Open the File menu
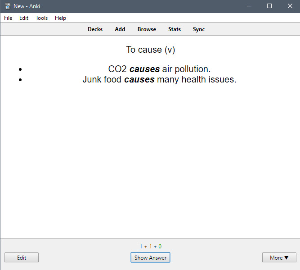The image size is (300, 270). click(8, 18)
